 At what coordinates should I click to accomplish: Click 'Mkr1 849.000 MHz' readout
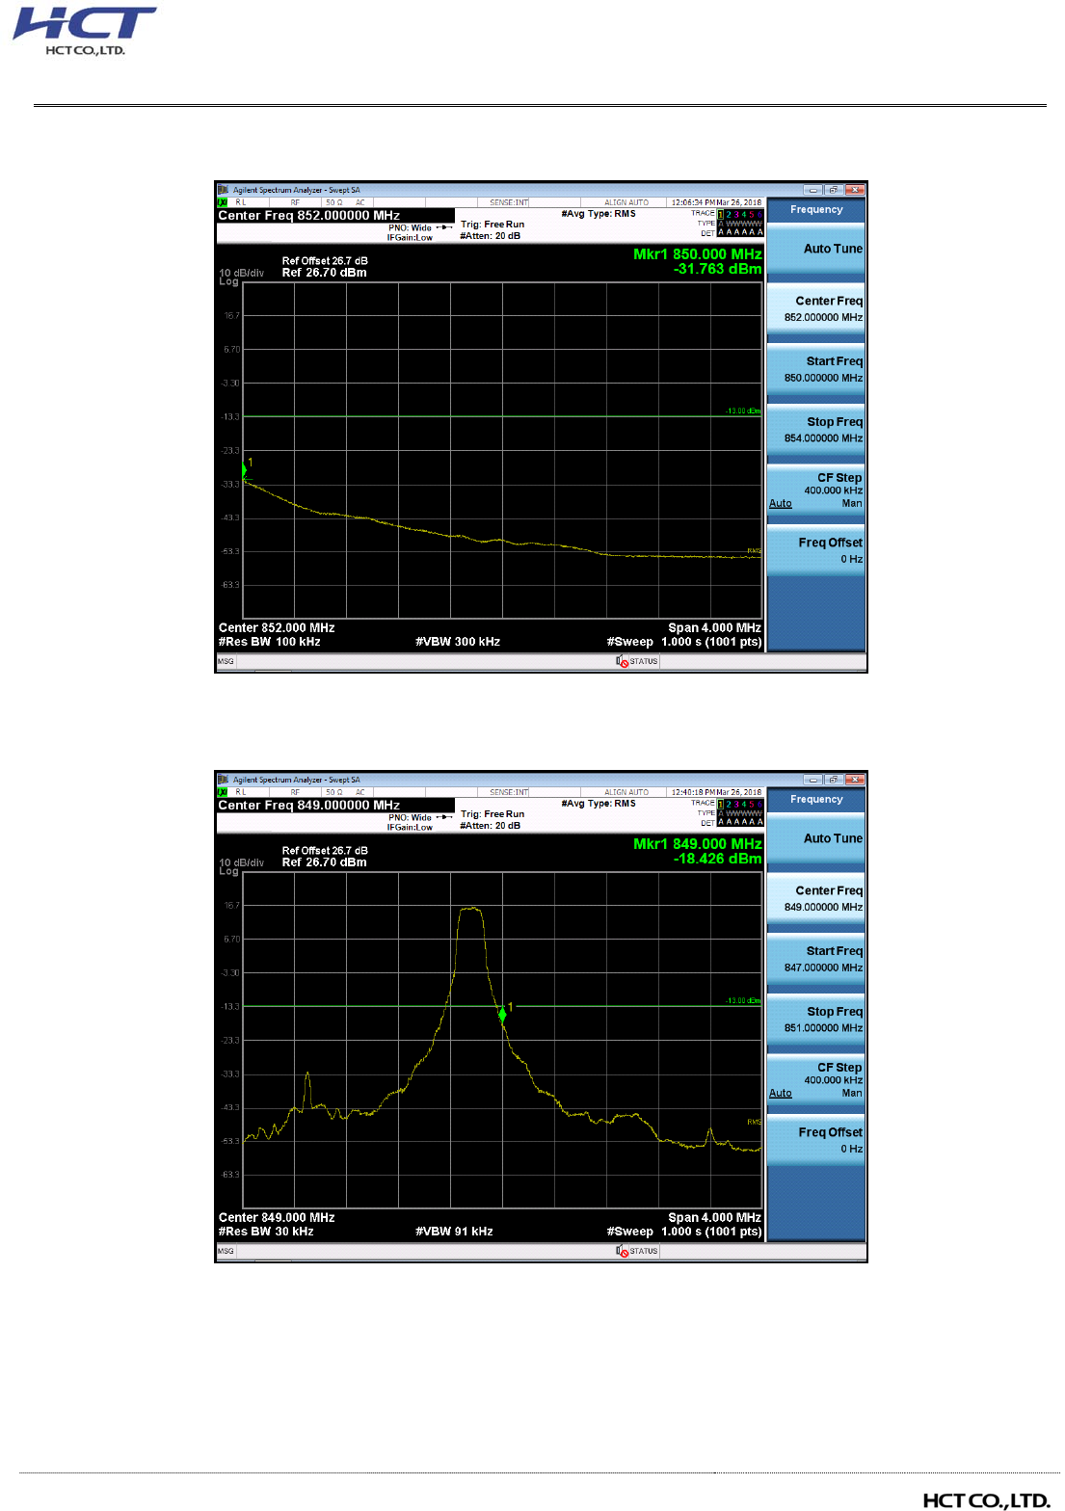698,844
